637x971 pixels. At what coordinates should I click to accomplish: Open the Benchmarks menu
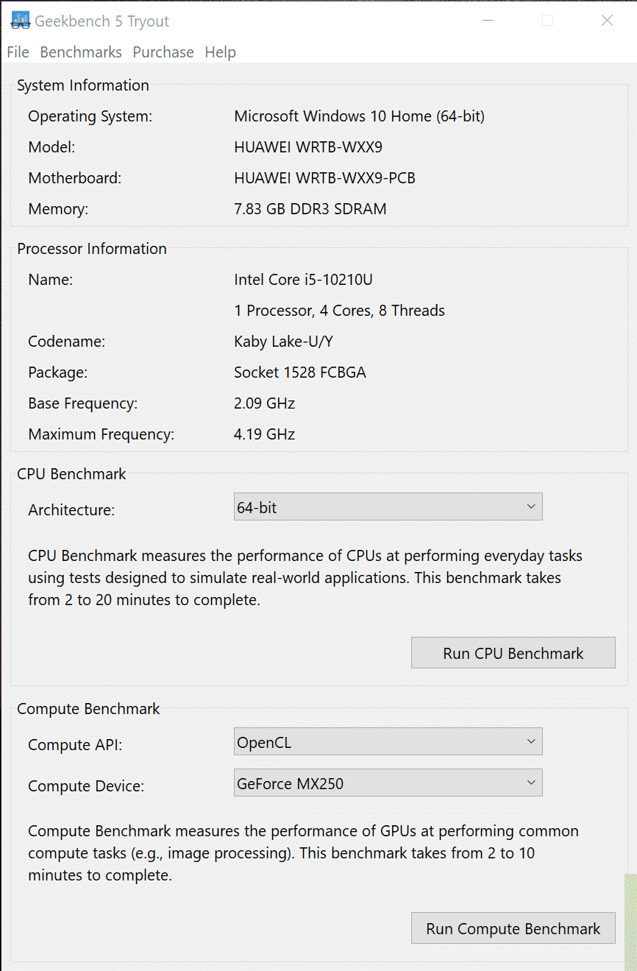[x=81, y=52]
